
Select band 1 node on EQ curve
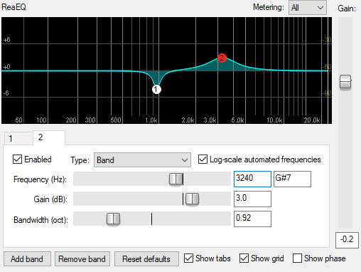156,89
